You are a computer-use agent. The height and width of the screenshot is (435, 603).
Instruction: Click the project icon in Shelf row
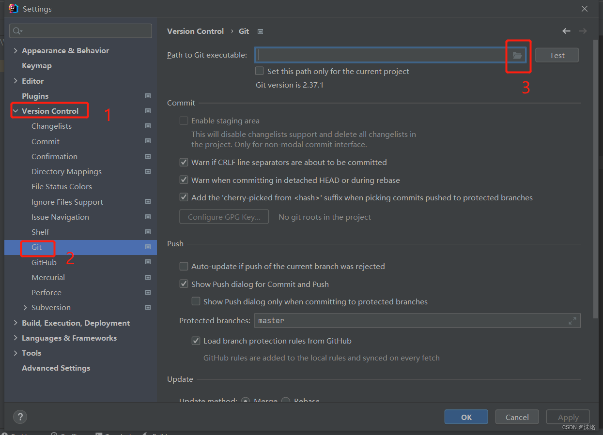tap(148, 232)
